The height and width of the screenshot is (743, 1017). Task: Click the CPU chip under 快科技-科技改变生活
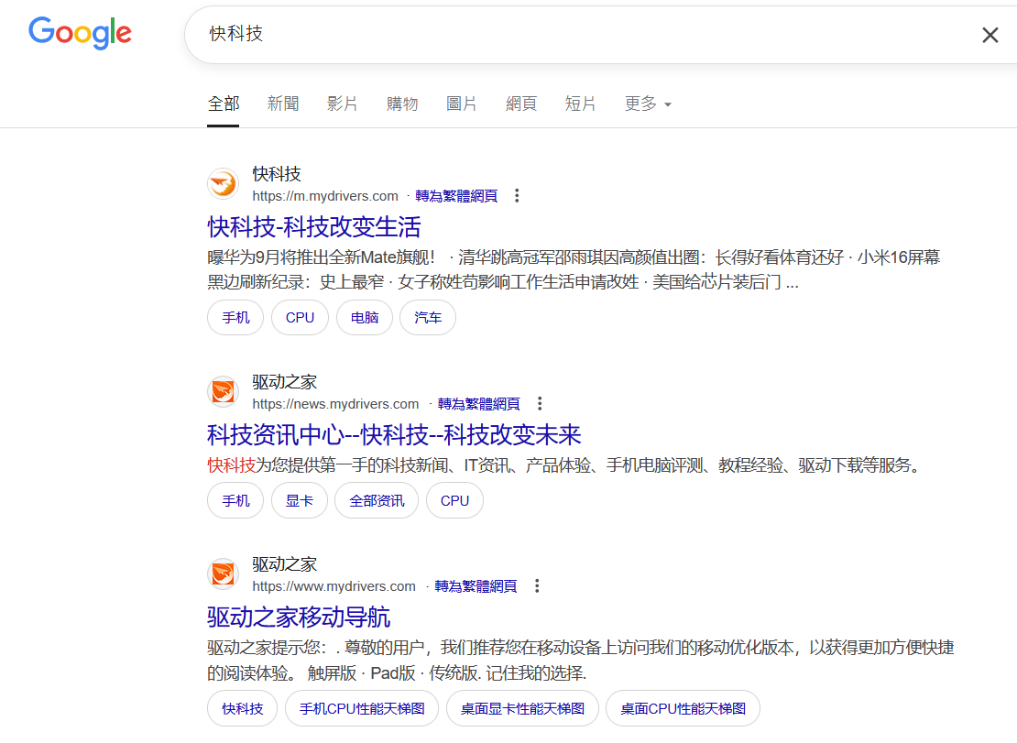300,318
